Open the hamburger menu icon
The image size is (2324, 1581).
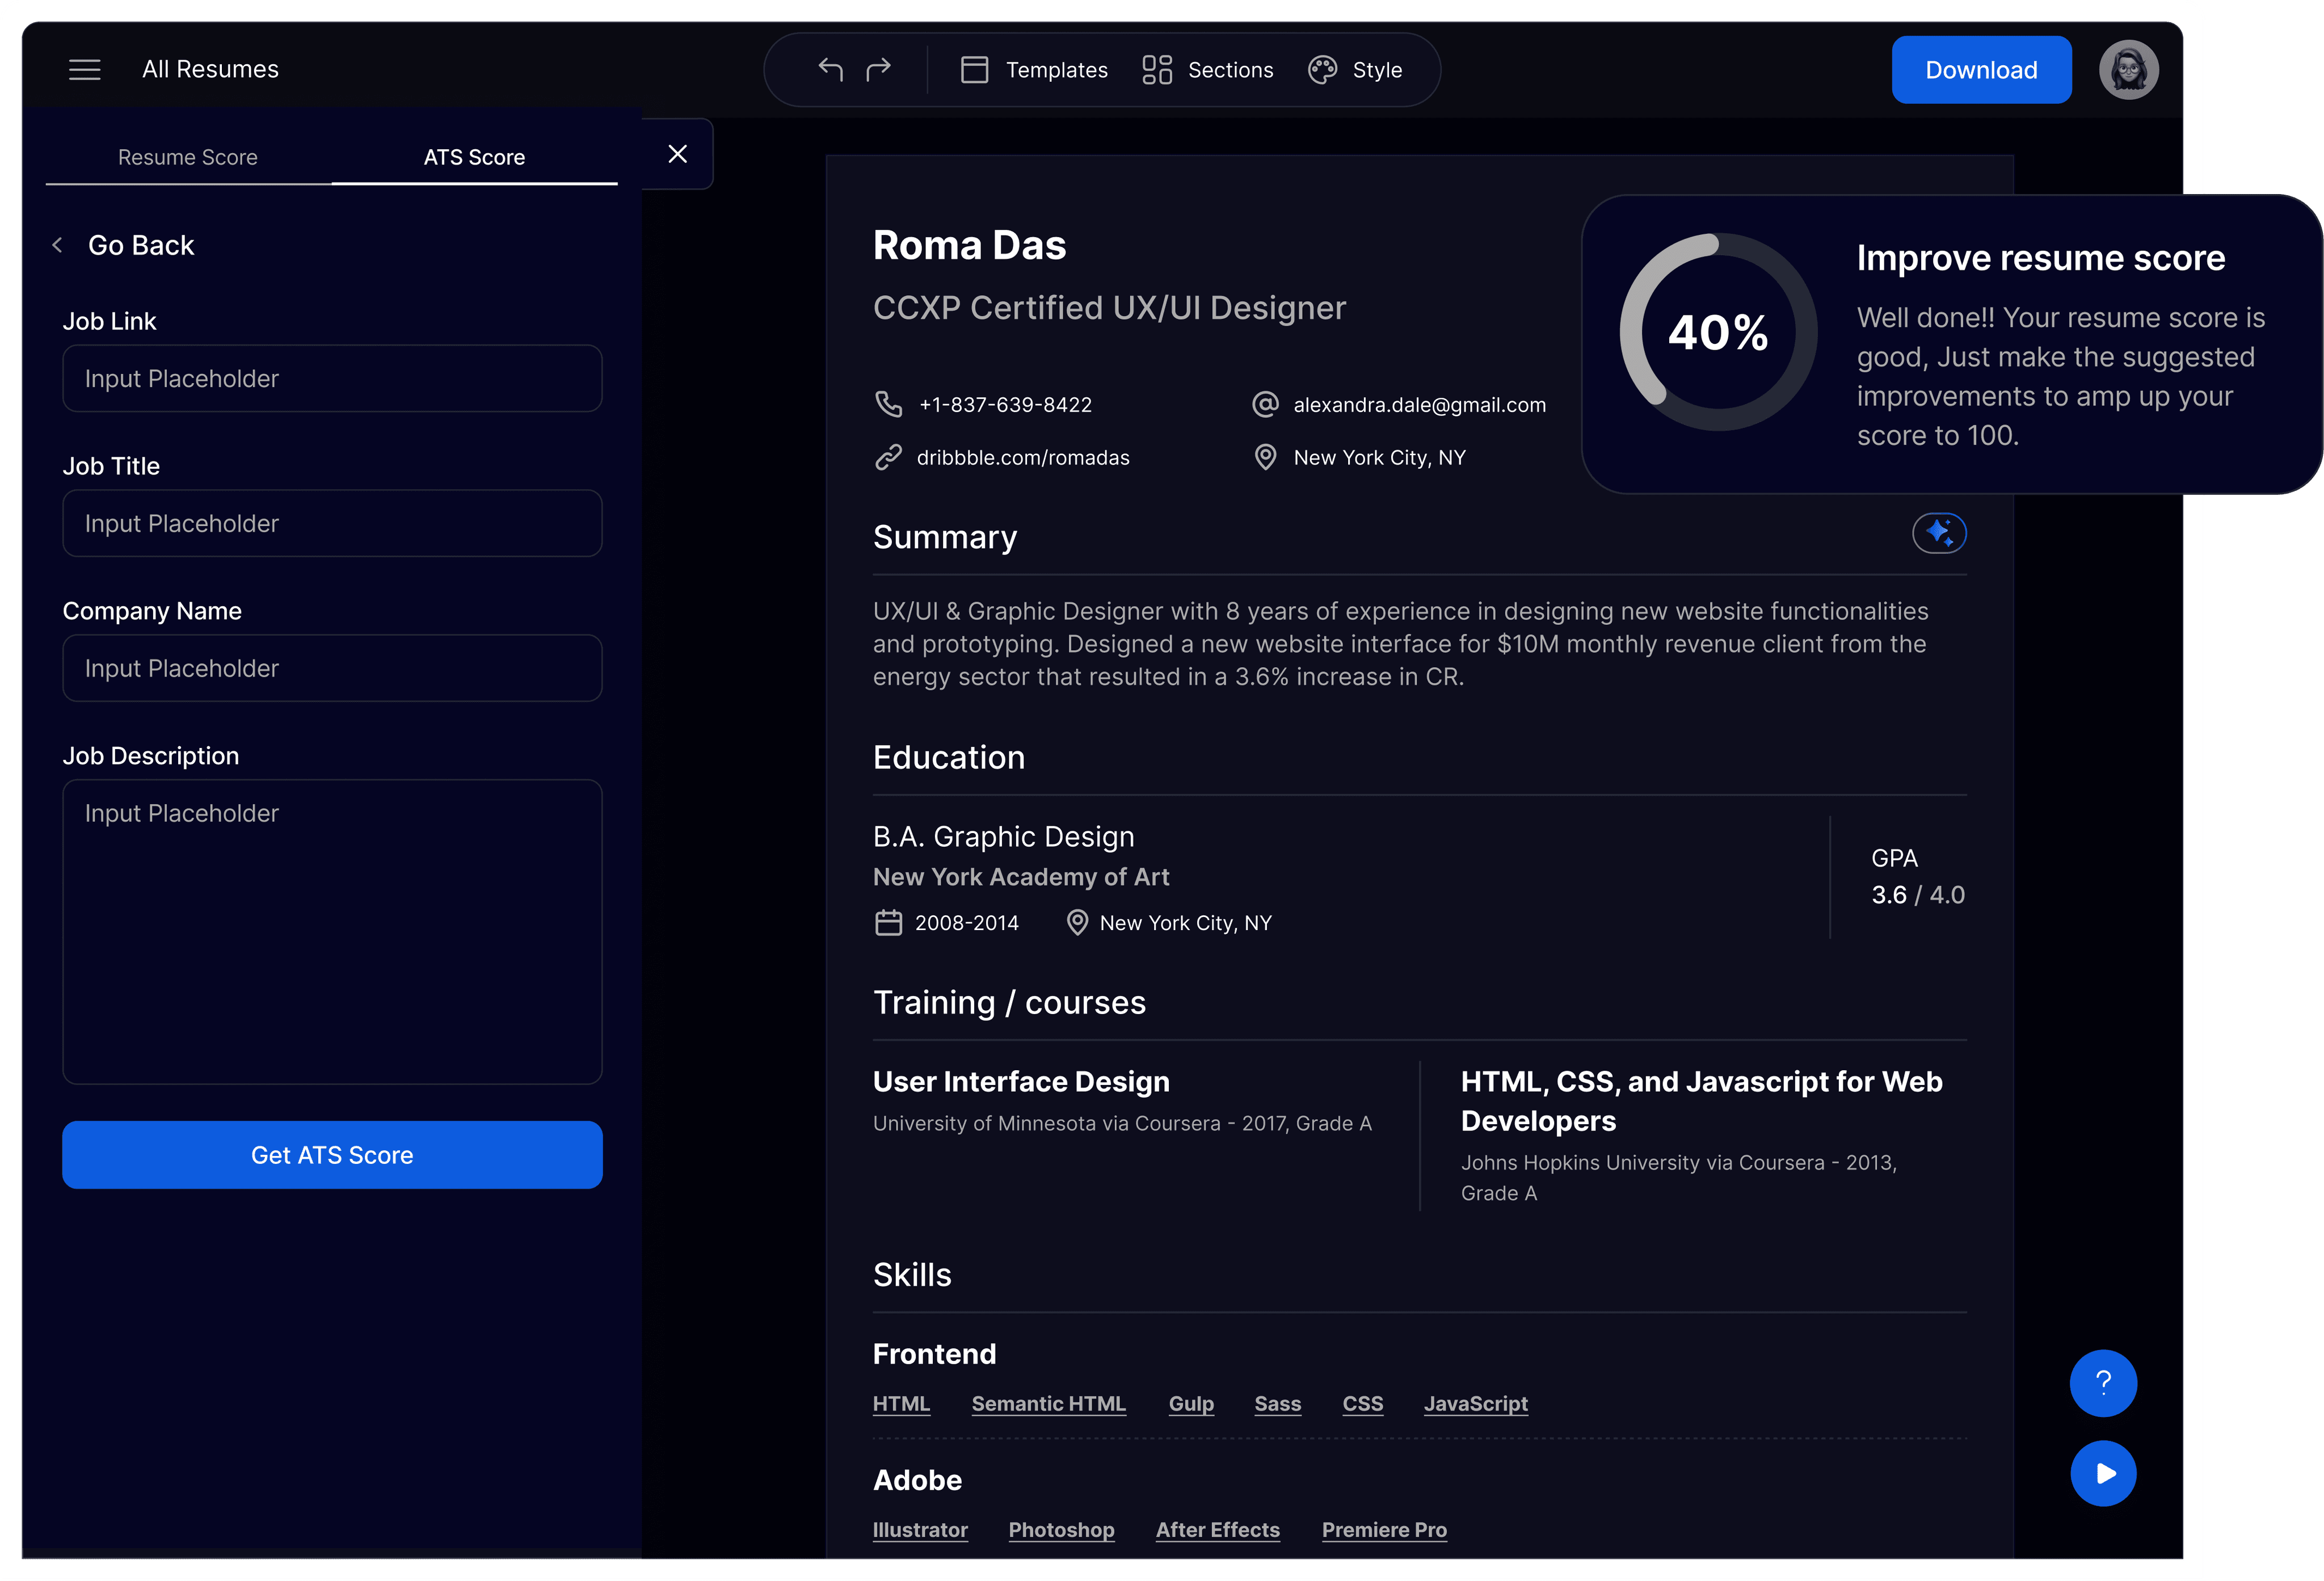(x=85, y=69)
